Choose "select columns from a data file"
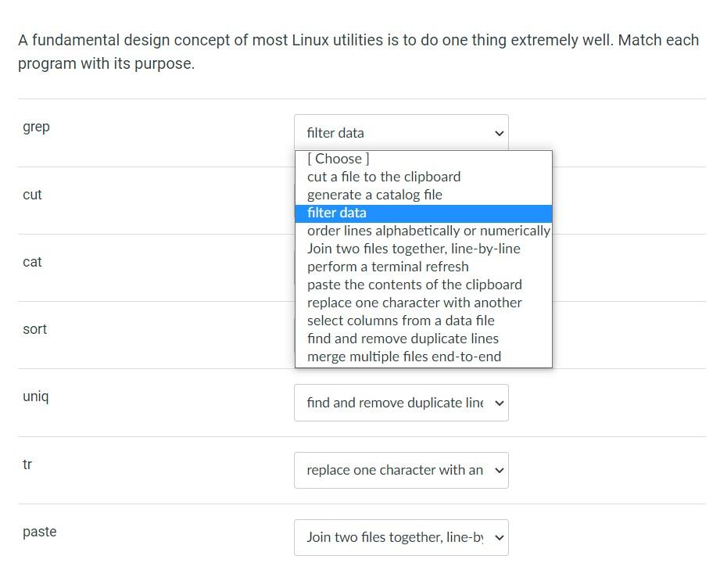This screenshot has height=588, width=720. (x=403, y=321)
